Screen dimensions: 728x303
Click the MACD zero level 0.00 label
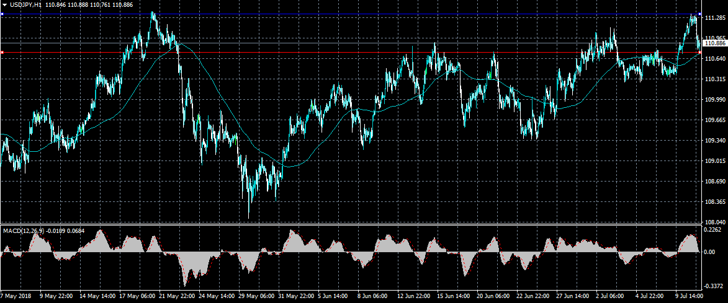point(709,252)
